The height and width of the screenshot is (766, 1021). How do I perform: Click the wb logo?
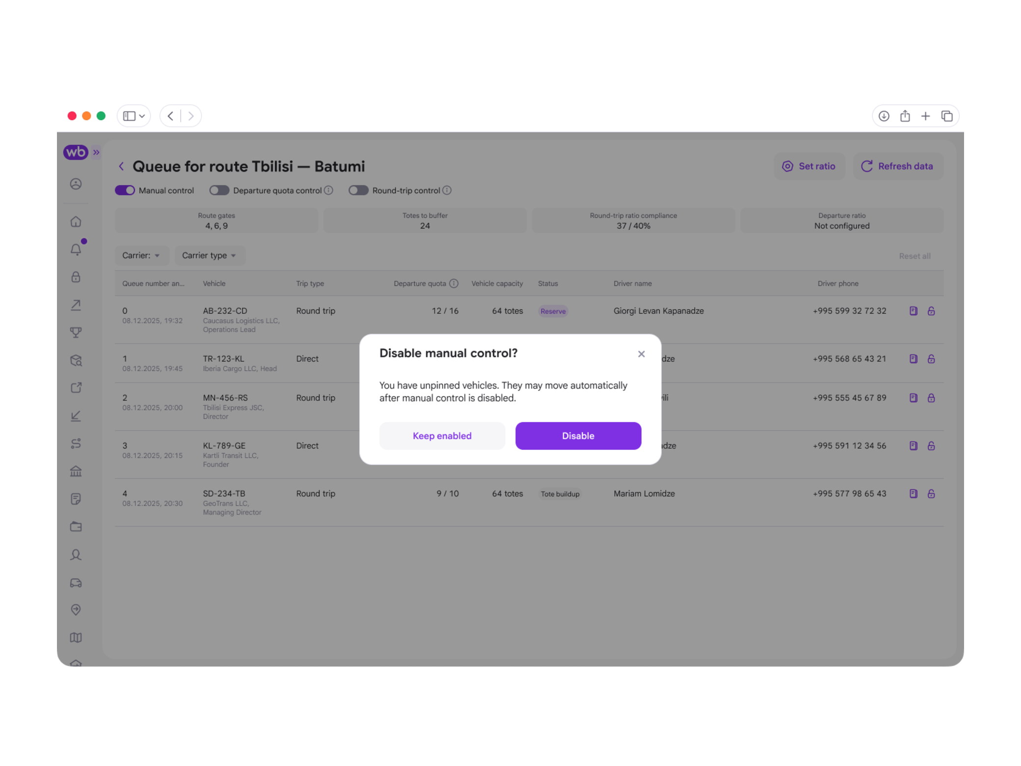point(75,152)
